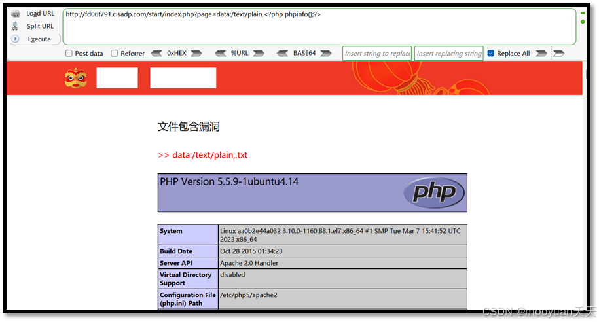599x322 pixels.
Task: Click the Load URL button label
Action: point(40,13)
